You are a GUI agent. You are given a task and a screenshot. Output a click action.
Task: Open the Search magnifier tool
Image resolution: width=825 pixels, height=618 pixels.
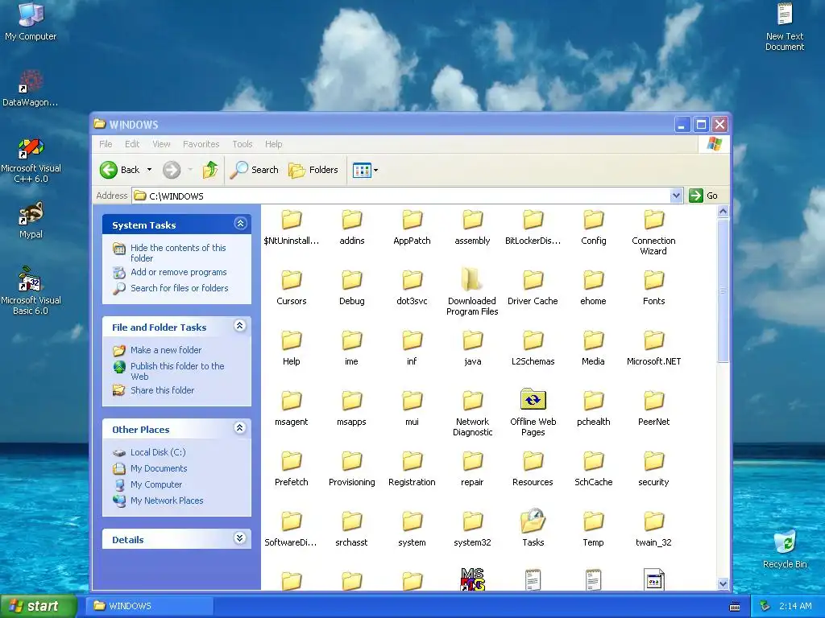click(255, 170)
